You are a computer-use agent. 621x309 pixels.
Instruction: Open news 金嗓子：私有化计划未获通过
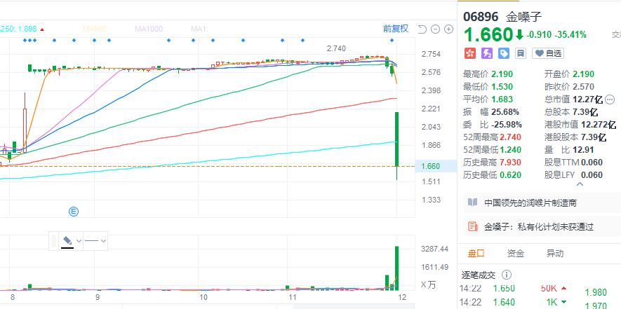coord(539,227)
